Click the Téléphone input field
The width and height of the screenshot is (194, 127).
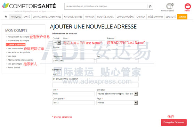coord(73,60)
